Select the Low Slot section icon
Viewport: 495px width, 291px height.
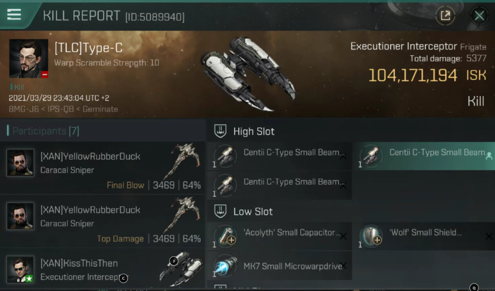click(220, 211)
